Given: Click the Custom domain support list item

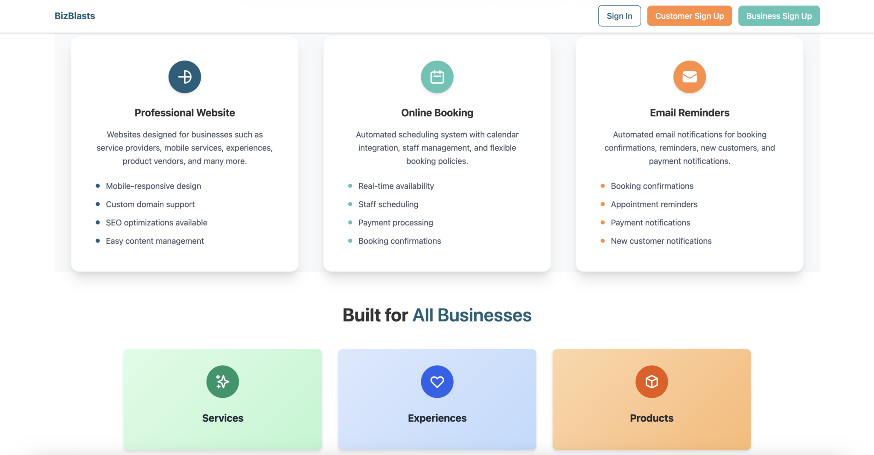Looking at the screenshot, I should (x=150, y=204).
